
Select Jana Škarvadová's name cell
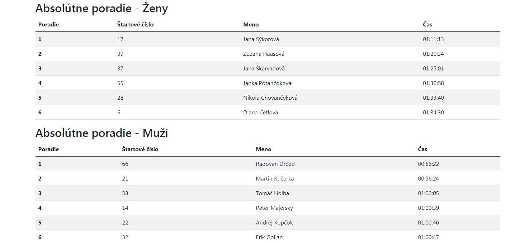pos(264,69)
